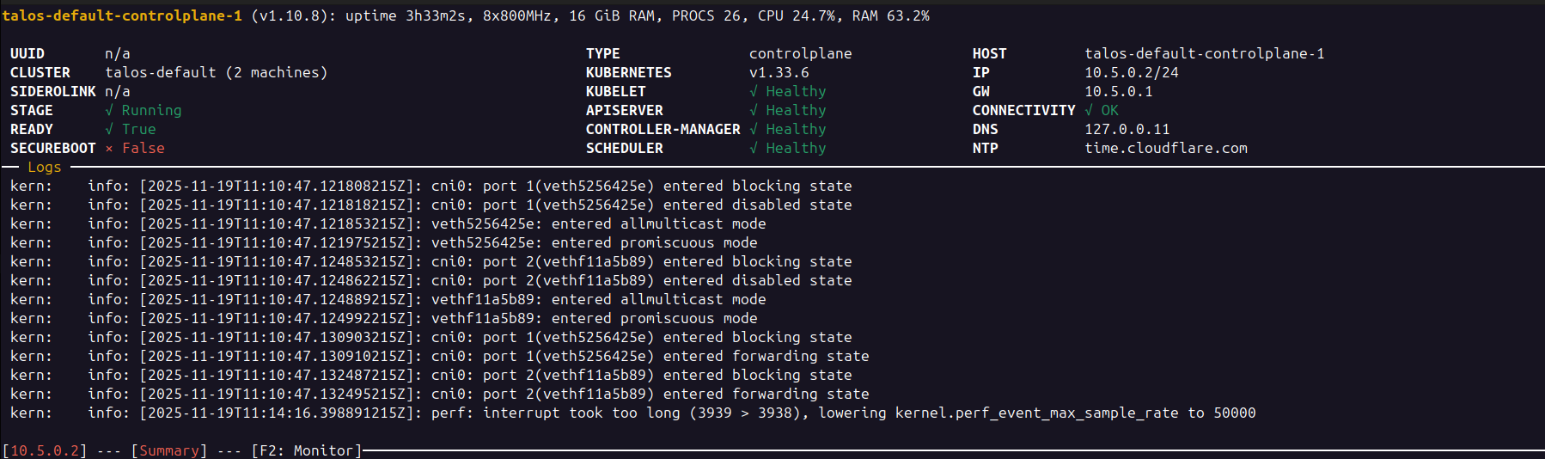This screenshot has height=459, width=1545.
Task: Select the 10.5.0.2 node in footer
Action: click(45, 450)
